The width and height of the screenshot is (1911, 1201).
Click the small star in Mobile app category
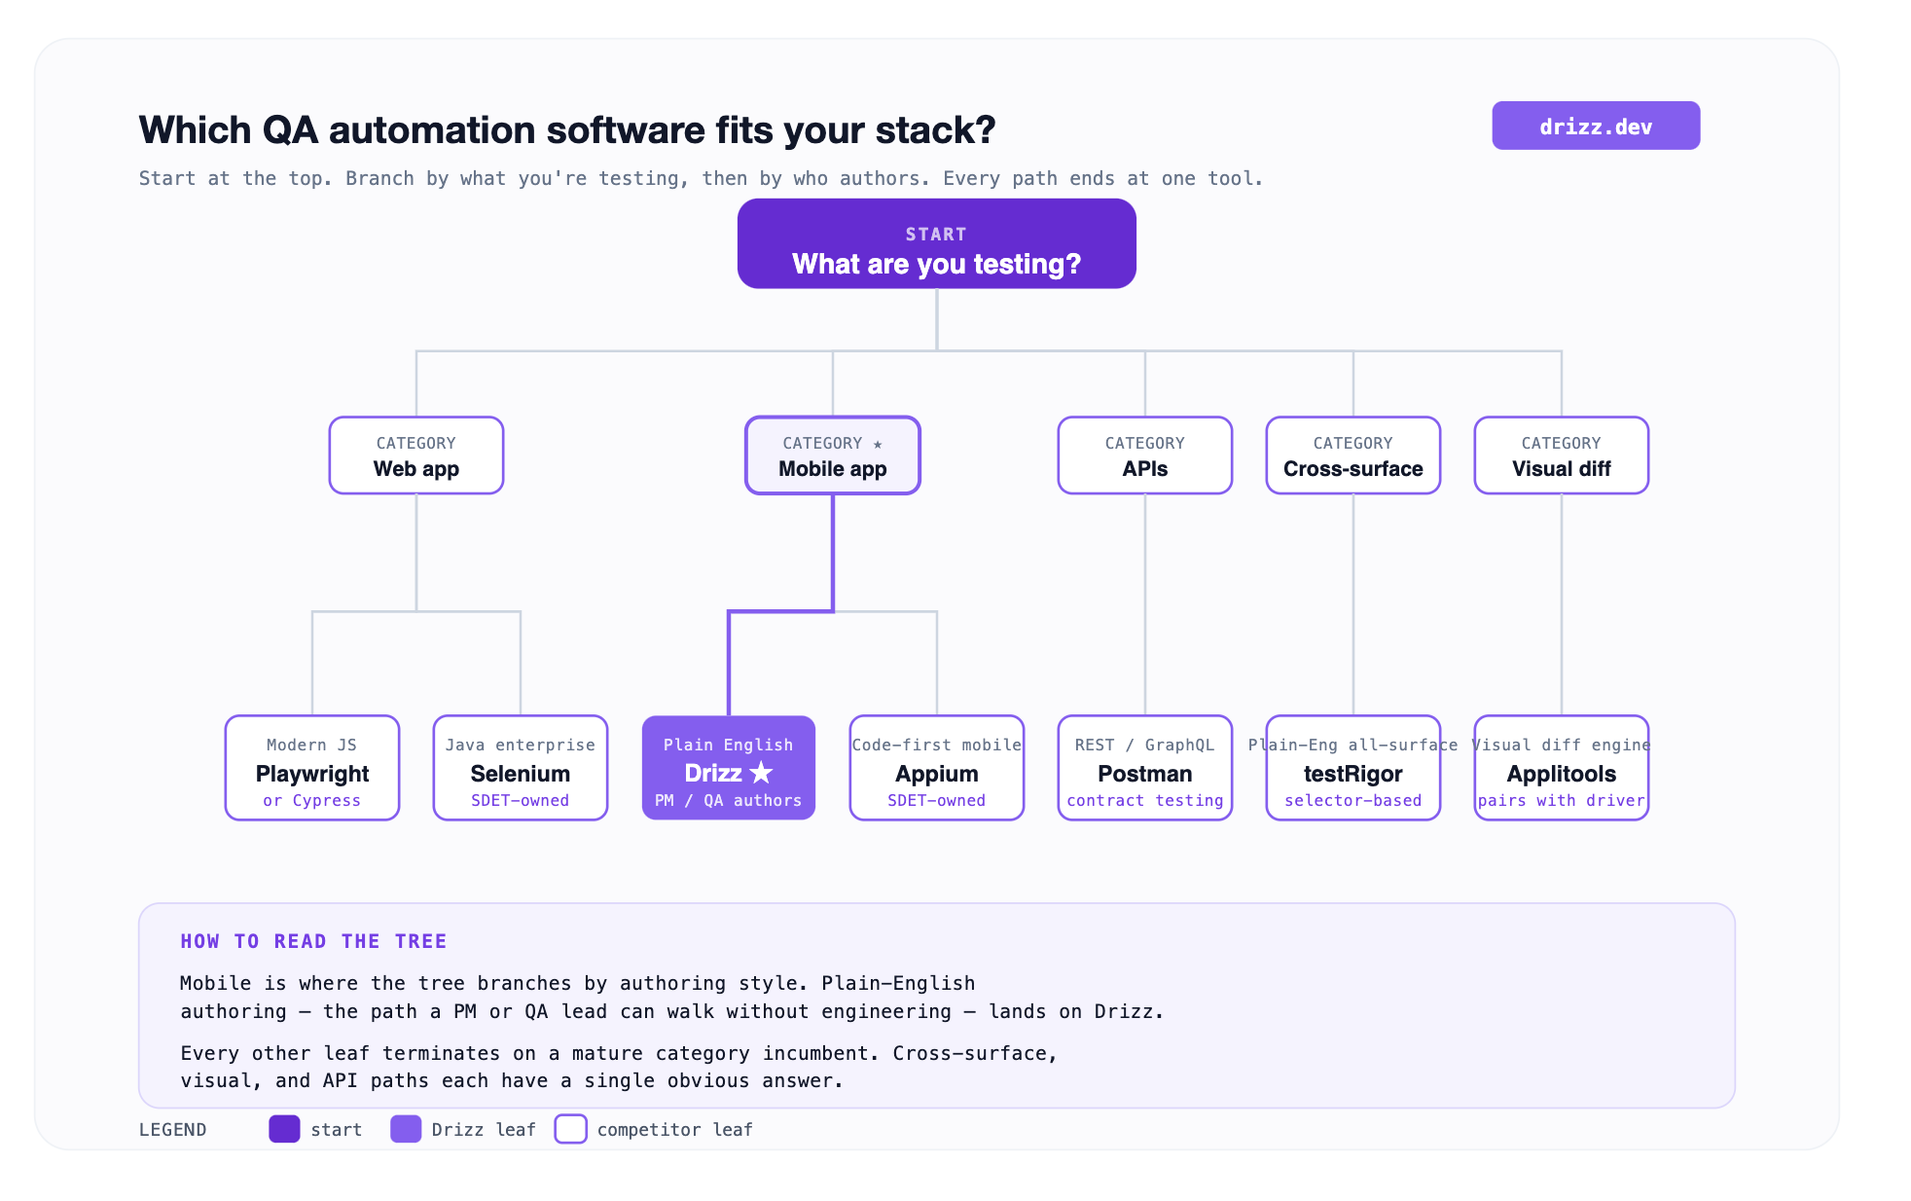[x=878, y=444]
